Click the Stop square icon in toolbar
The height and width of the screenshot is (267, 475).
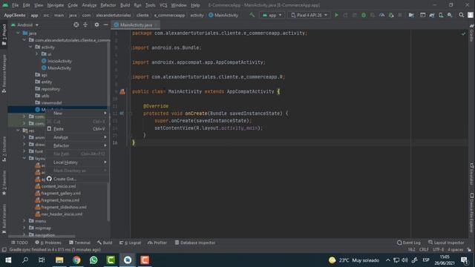(x=400, y=15)
